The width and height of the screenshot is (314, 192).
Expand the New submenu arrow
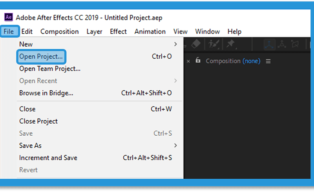point(175,44)
